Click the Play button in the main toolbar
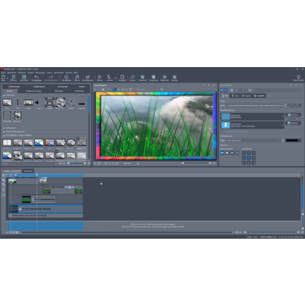Screen dimensions: 305x305 pyautogui.click(x=100, y=77)
